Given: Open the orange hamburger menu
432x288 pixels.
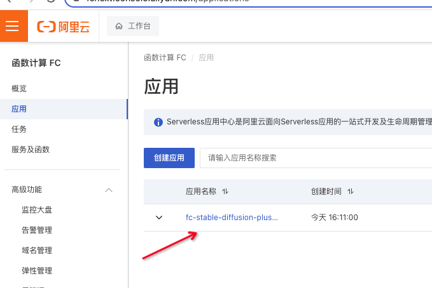Looking at the screenshot, I should [12, 26].
